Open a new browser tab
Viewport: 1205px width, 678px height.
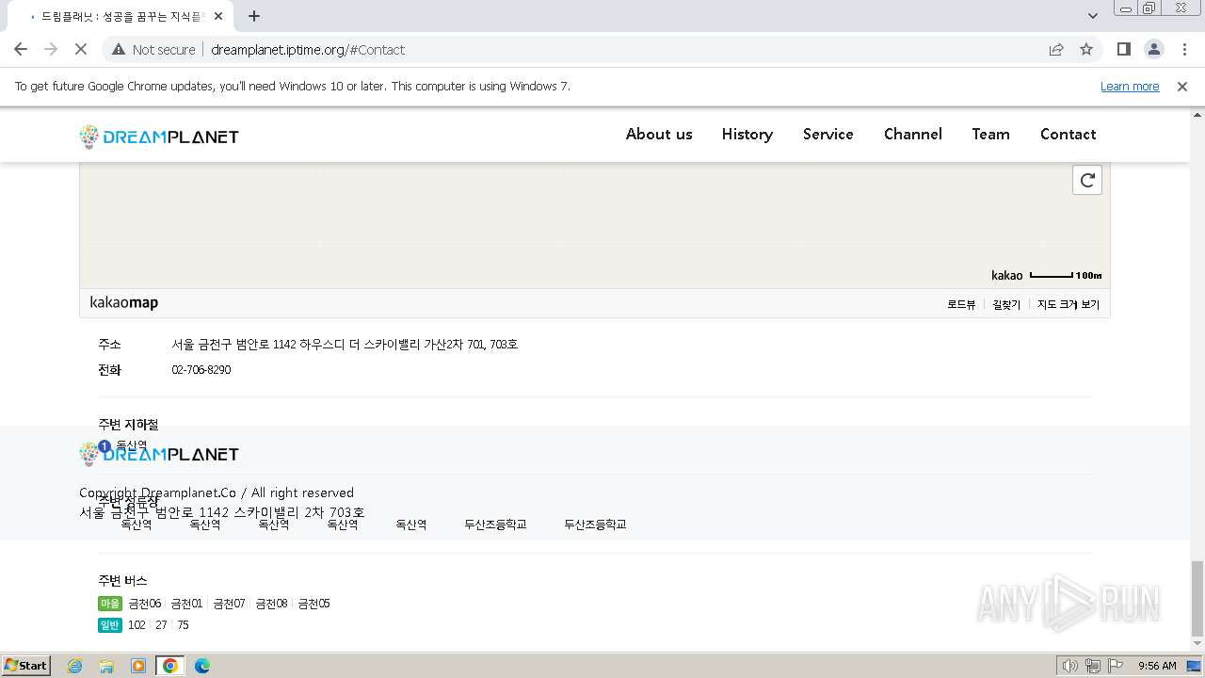[254, 16]
